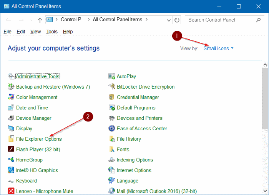Open Ease of Access Center link
This screenshot has width=269, height=195.
(142, 129)
